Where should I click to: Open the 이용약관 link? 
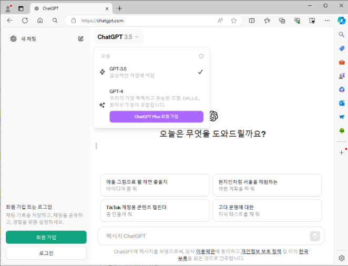click(x=205, y=251)
